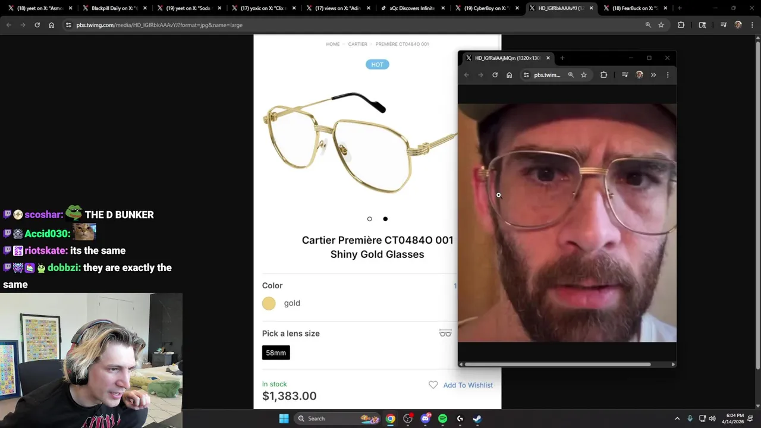
Task: Select the second image carousel dot
Action: (385, 219)
